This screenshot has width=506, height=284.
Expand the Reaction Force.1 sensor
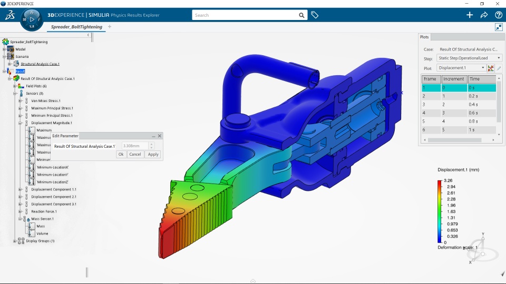[20, 211]
